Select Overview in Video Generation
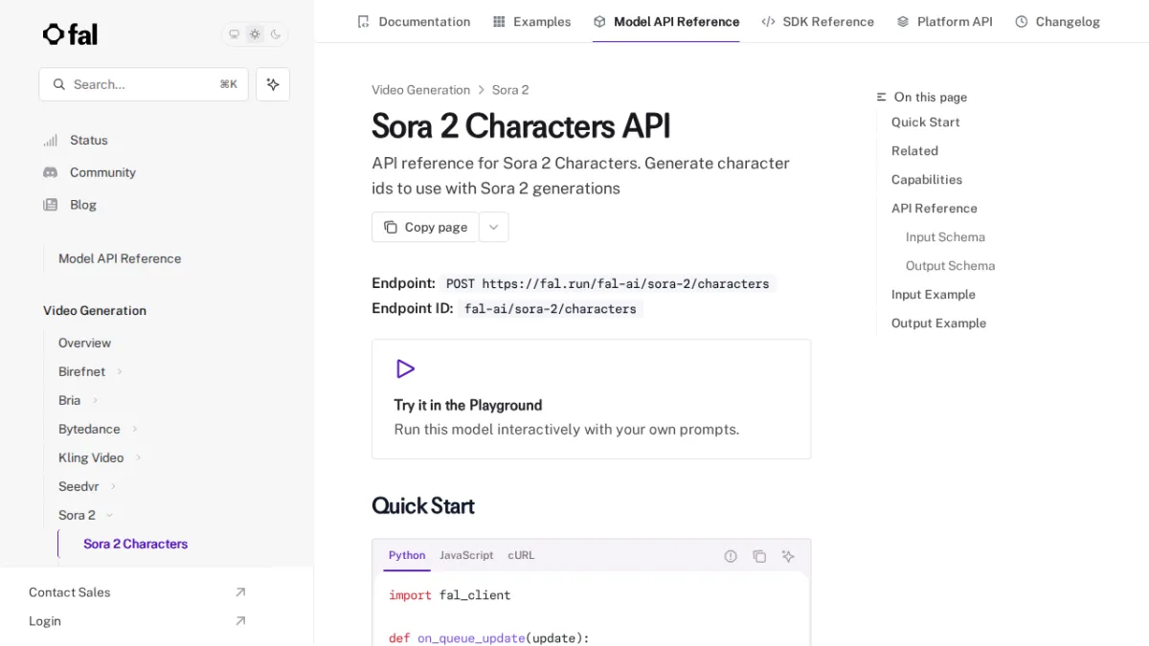Image resolution: width=1149 pixels, height=646 pixels. 84,343
